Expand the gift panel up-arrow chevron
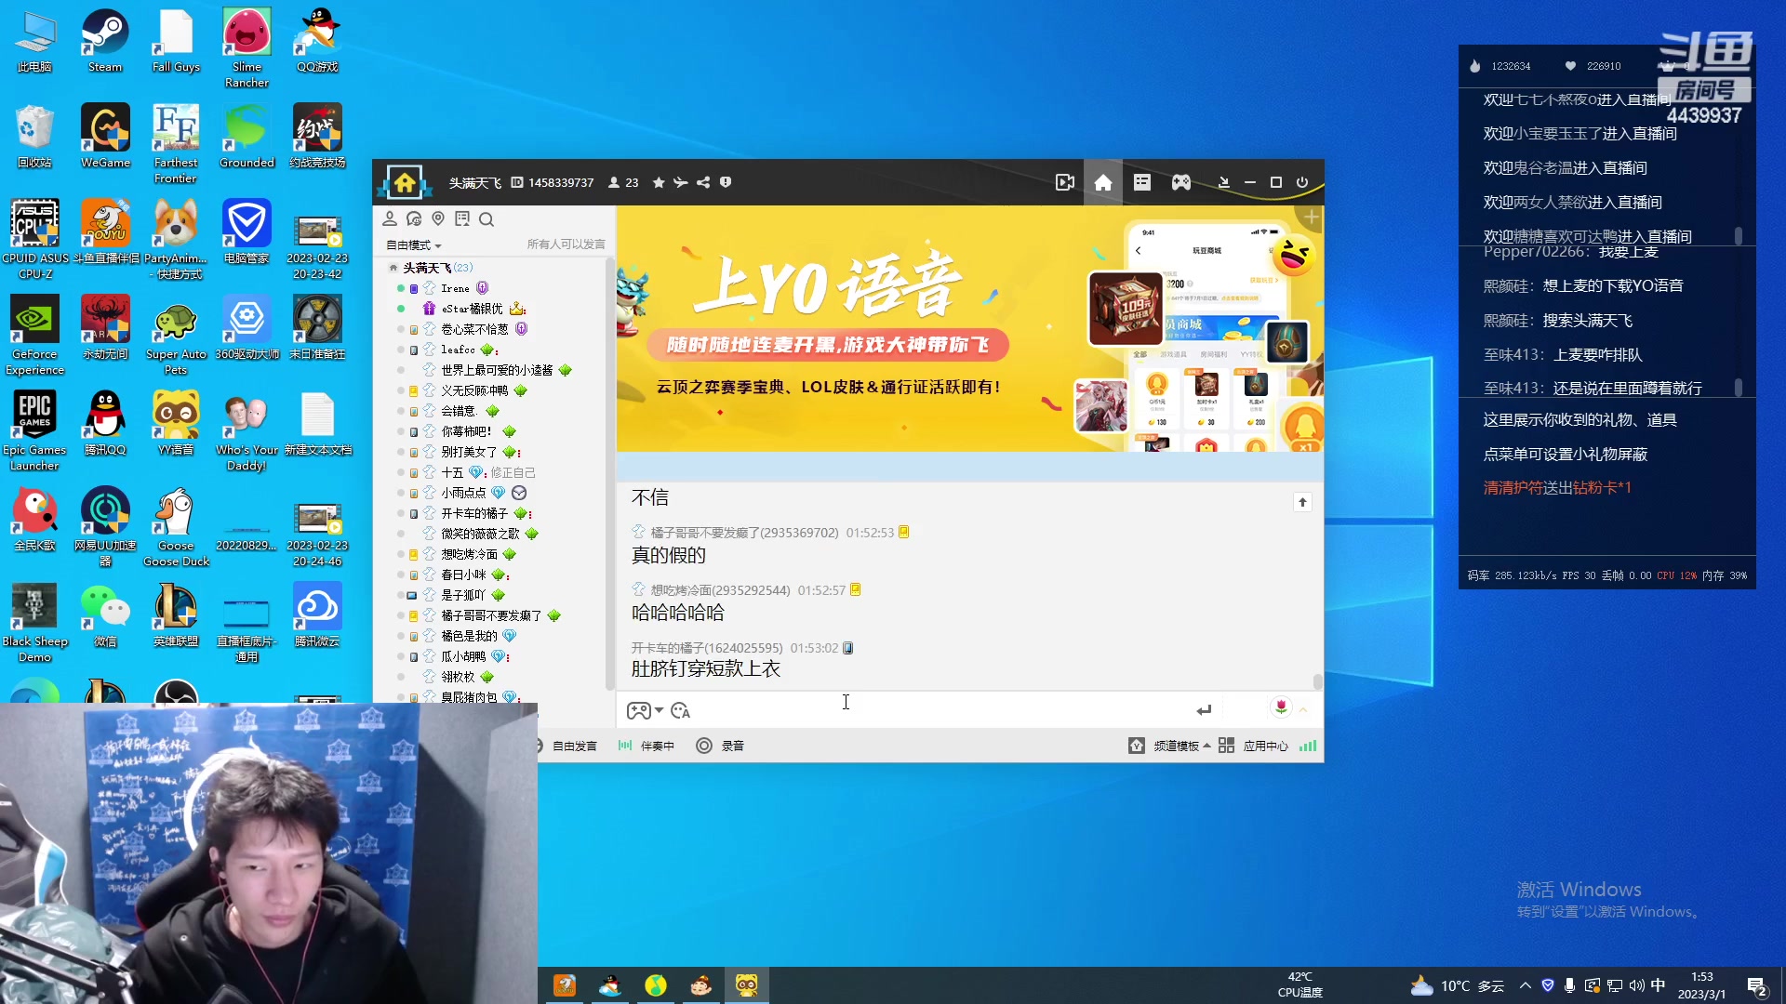1786x1004 pixels. pos(1303,709)
